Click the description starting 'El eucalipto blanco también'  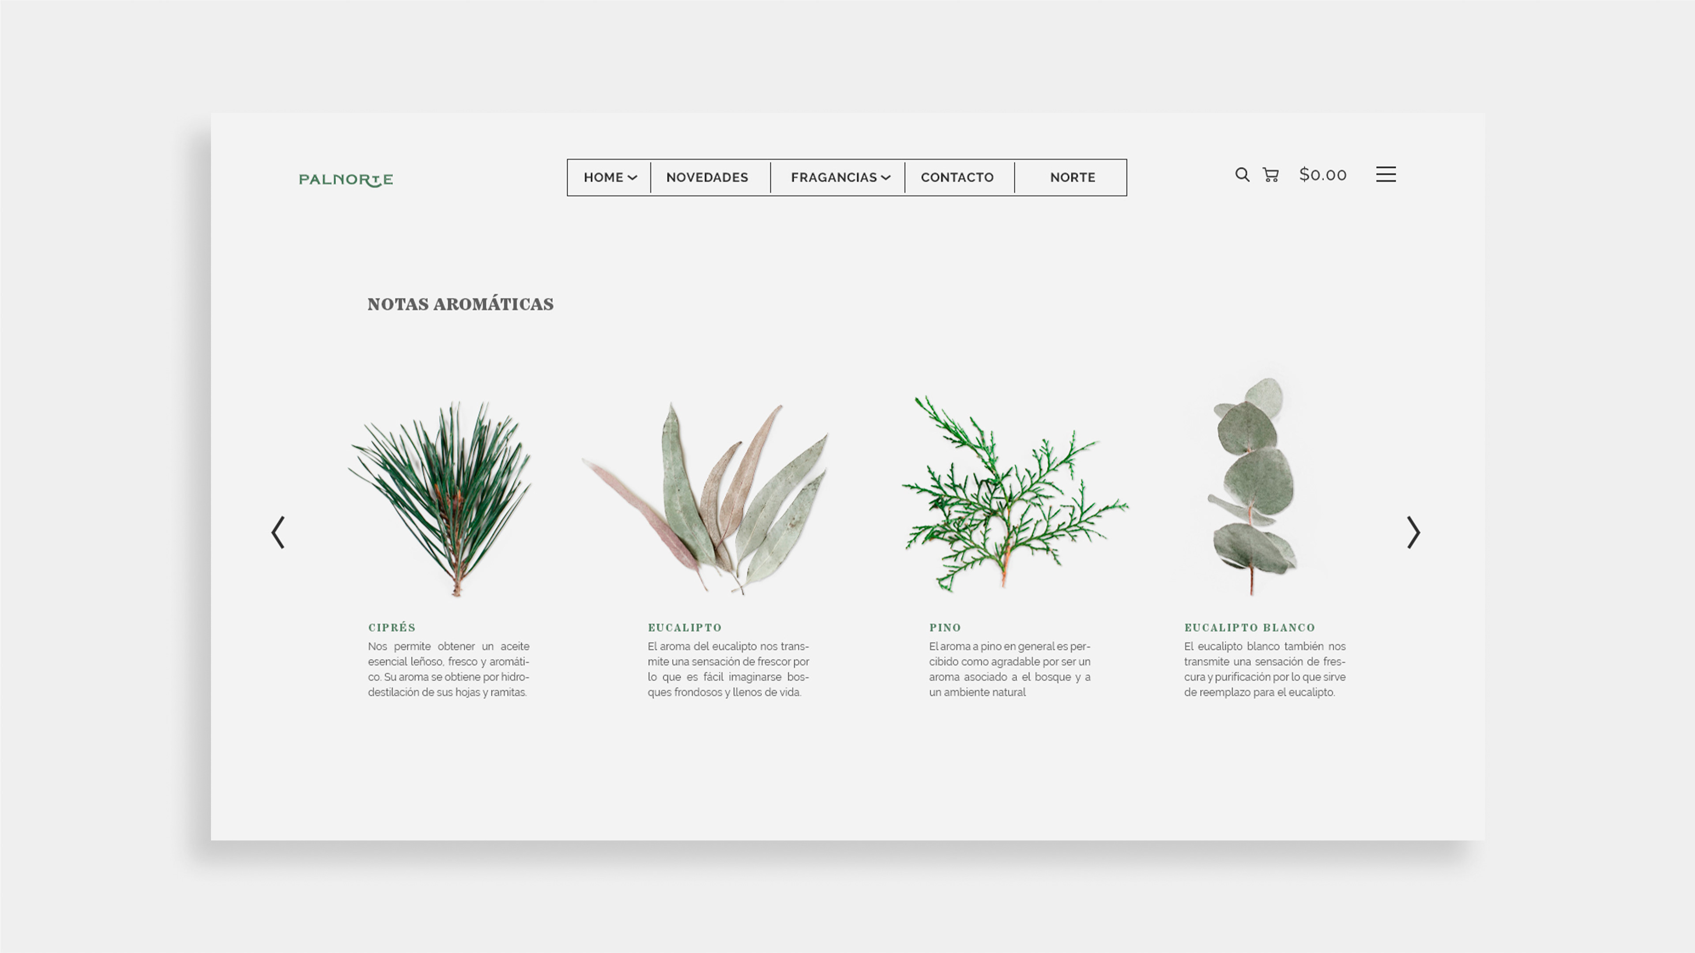1265,669
